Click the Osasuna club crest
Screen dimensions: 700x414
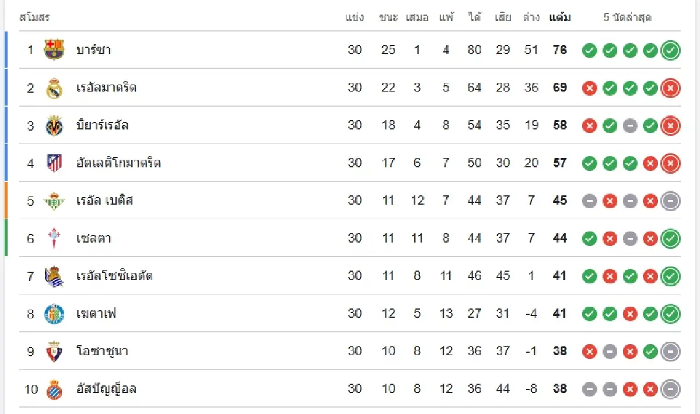[x=54, y=351]
